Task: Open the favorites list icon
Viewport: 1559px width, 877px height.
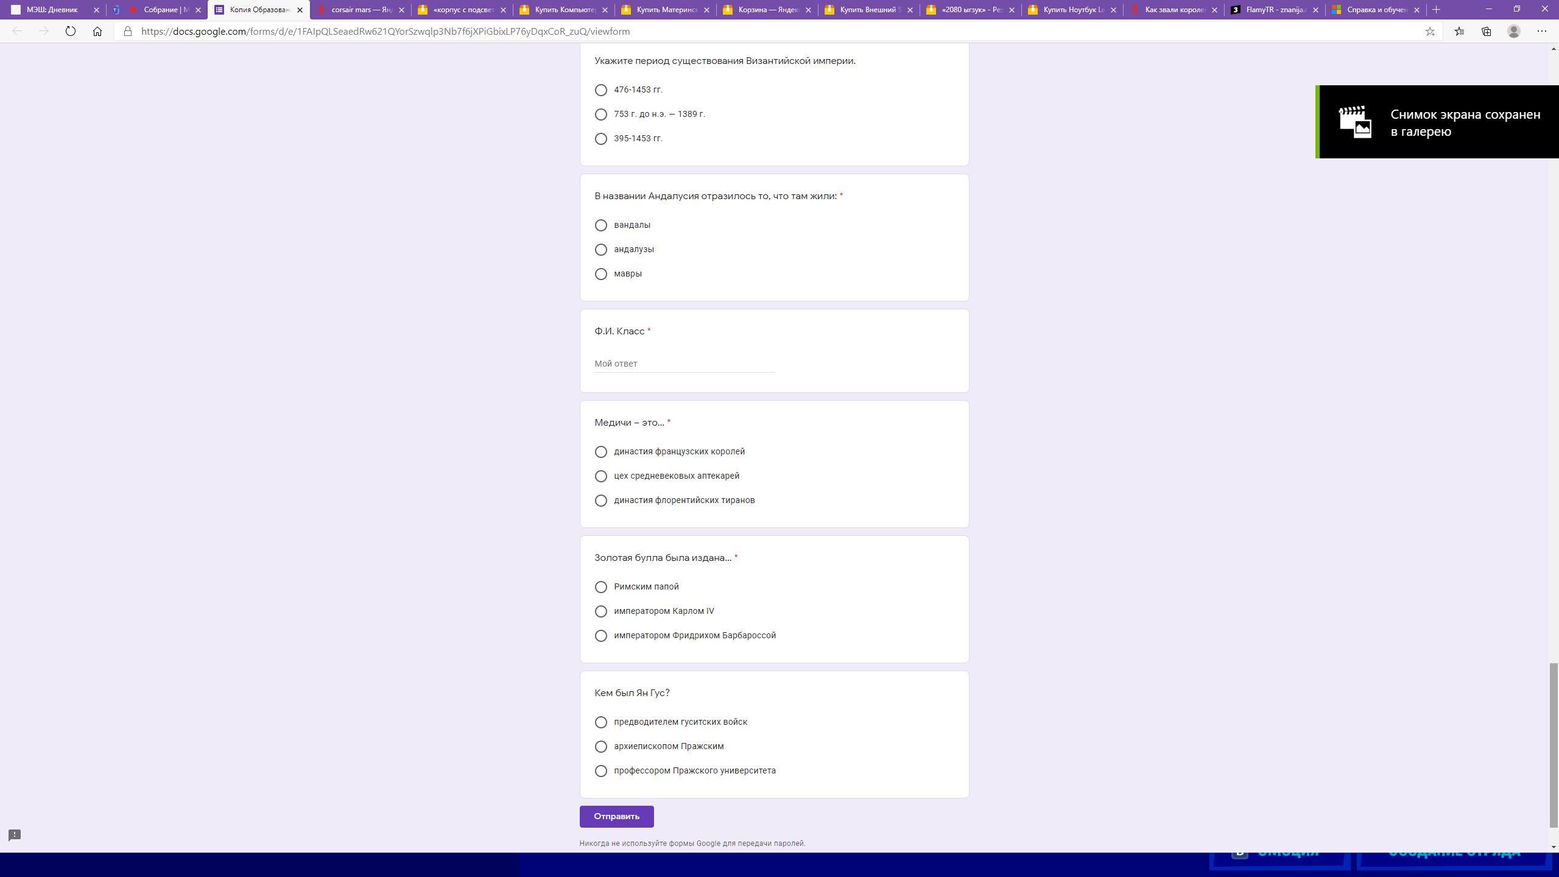Action: 1459,31
